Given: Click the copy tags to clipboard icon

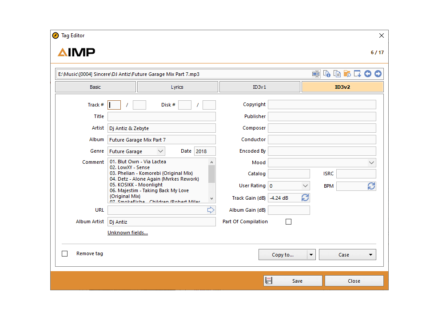Looking at the screenshot, I should click(x=337, y=74).
